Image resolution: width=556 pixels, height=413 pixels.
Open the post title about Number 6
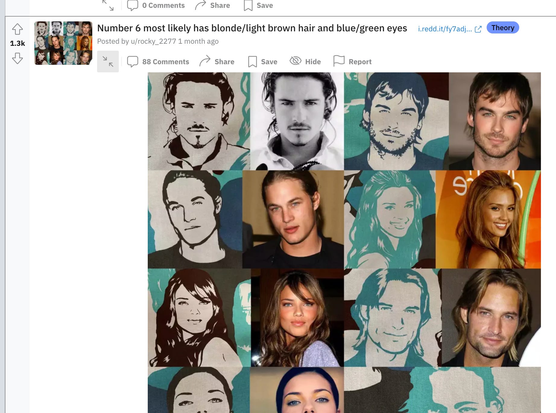point(252,28)
